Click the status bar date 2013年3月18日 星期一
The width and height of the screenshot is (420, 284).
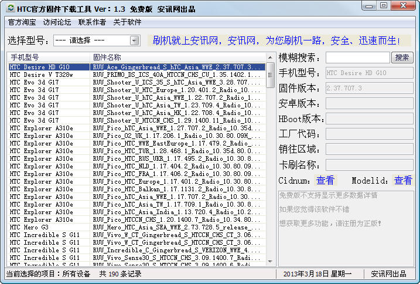click(x=317, y=274)
